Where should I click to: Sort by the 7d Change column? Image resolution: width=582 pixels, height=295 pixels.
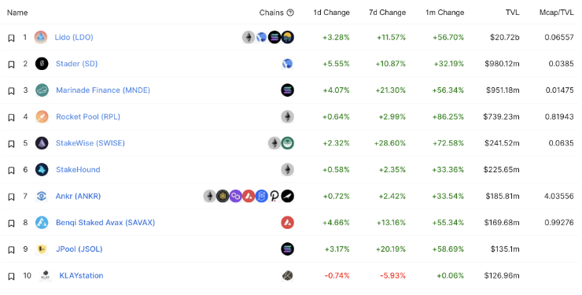point(387,13)
